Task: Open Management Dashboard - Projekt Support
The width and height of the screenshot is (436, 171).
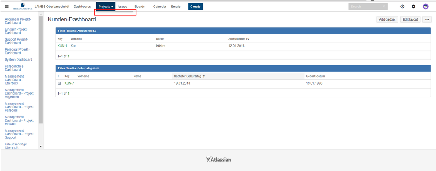Action: point(19,134)
